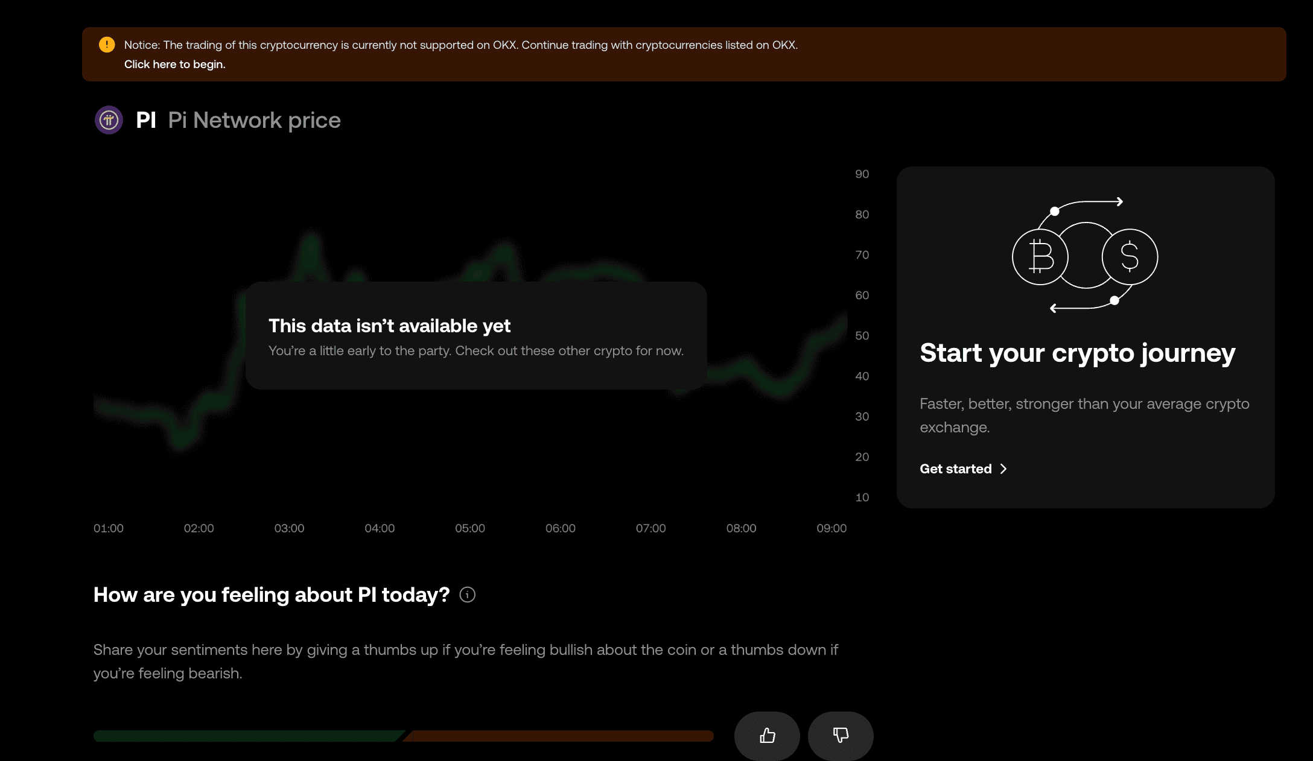The width and height of the screenshot is (1313, 761).
Task: Click the 90 value on the price axis
Action: pos(862,174)
